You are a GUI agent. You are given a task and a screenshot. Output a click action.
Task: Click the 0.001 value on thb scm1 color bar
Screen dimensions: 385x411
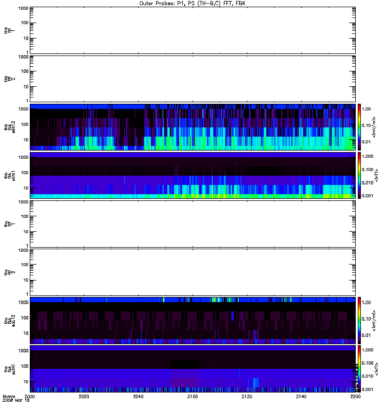[x=368, y=196]
